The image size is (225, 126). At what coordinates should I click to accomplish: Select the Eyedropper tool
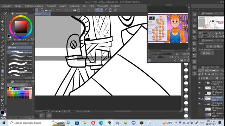coord(2,42)
